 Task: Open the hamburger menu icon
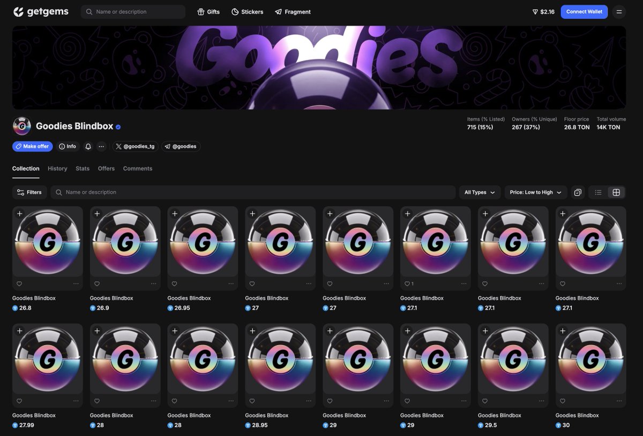point(619,12)
